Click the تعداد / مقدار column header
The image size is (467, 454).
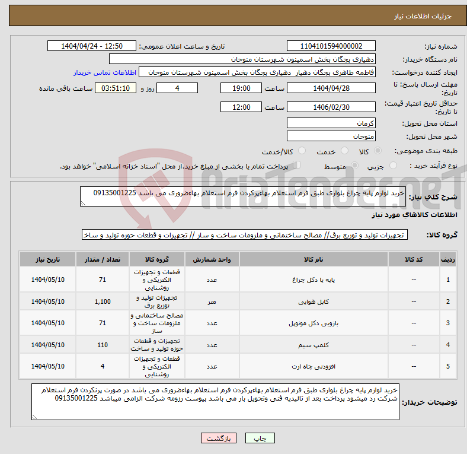[103, 259]
